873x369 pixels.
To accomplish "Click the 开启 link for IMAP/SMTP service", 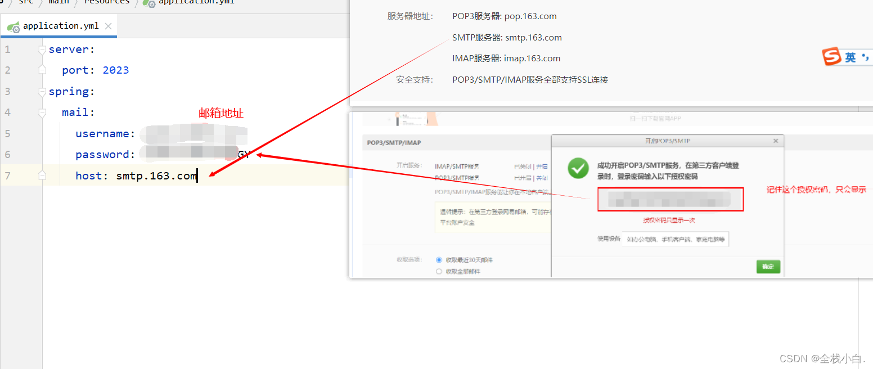I will (542, 166).
